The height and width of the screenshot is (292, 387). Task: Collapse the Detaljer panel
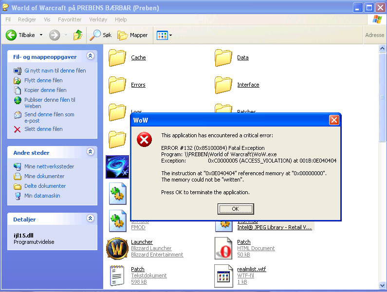pos(91,218)
